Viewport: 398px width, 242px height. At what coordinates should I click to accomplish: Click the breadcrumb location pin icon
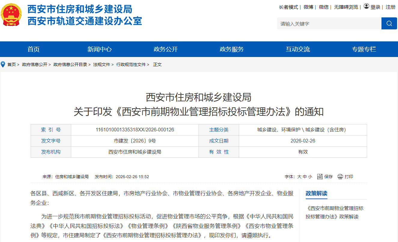[2, 64]
